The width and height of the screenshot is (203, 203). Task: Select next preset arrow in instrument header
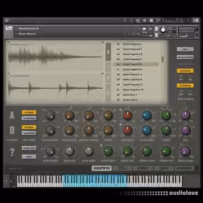point(129,34)
